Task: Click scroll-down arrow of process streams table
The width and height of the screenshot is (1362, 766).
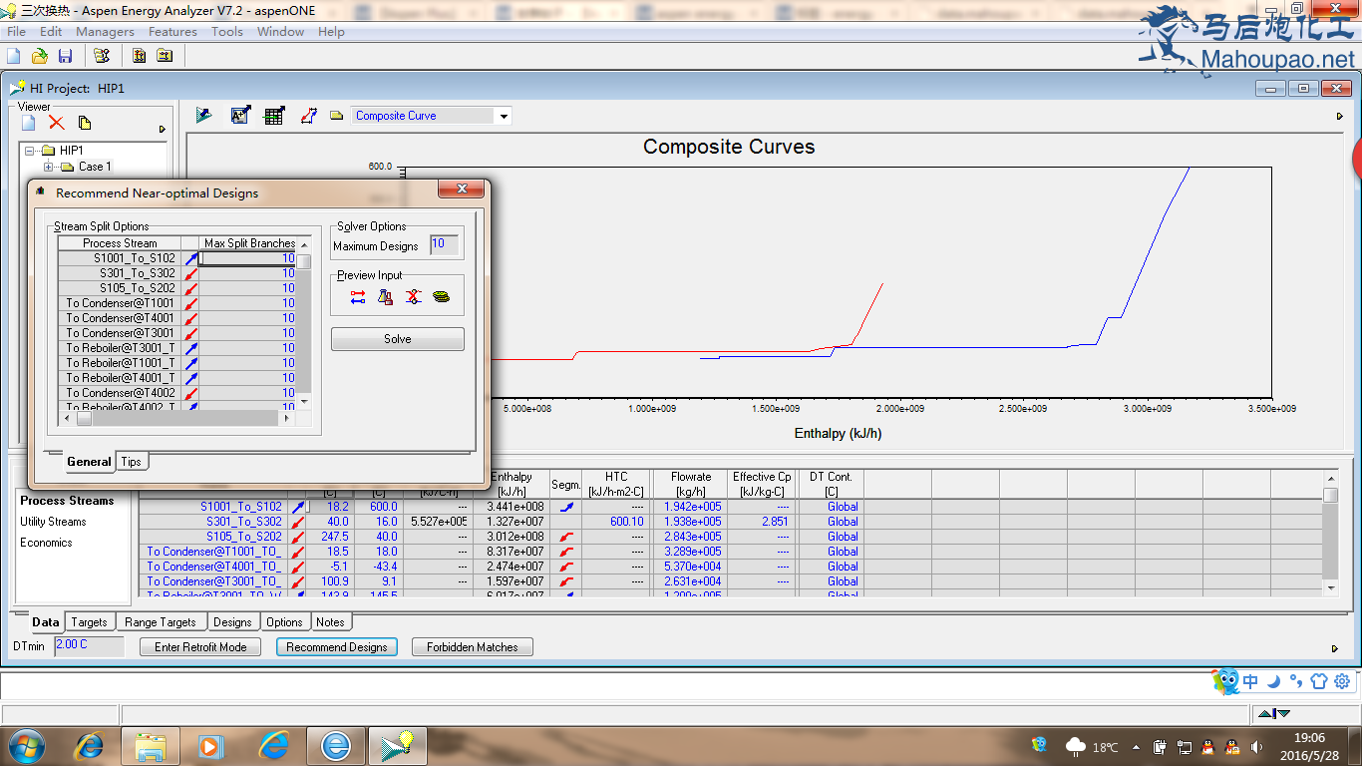Action: 1330,589
